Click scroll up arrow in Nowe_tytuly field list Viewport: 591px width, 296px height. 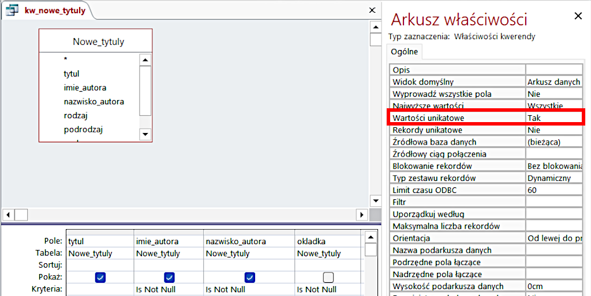point(145,59)
